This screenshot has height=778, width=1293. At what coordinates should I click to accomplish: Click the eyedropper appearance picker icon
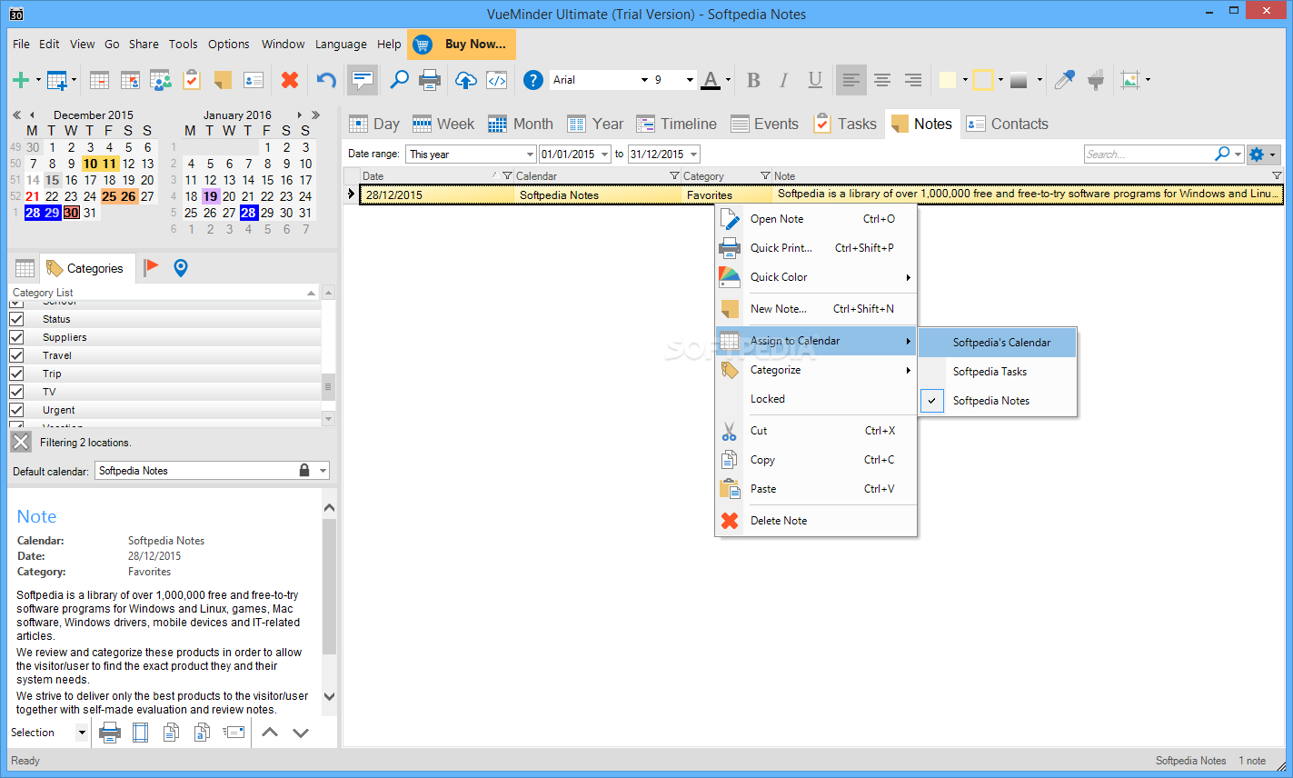coord(1064,80)
